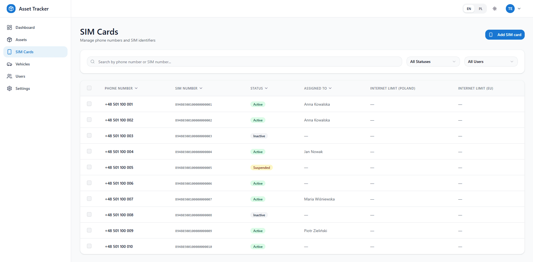
Task: Open the +48 501 100 009 phone number row
Action: (x=302, y=231)
